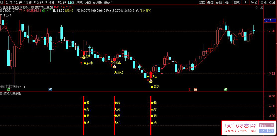Click the 多股 multi-stock button
This screenshot has width=277, height=136.
pos(219,2)
